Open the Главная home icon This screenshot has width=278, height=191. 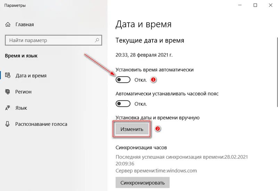tap(8, 24)
